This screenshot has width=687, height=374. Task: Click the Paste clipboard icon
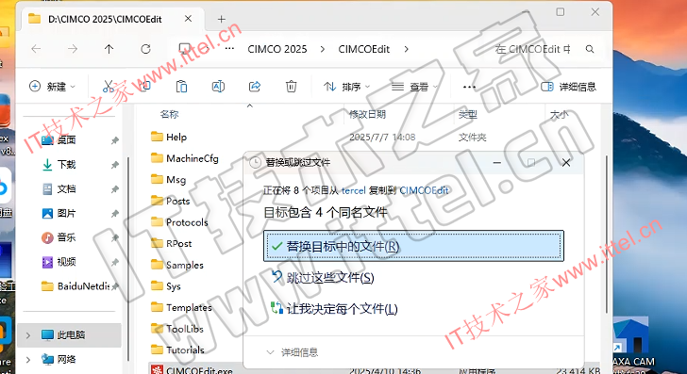[x=181, y=86]
